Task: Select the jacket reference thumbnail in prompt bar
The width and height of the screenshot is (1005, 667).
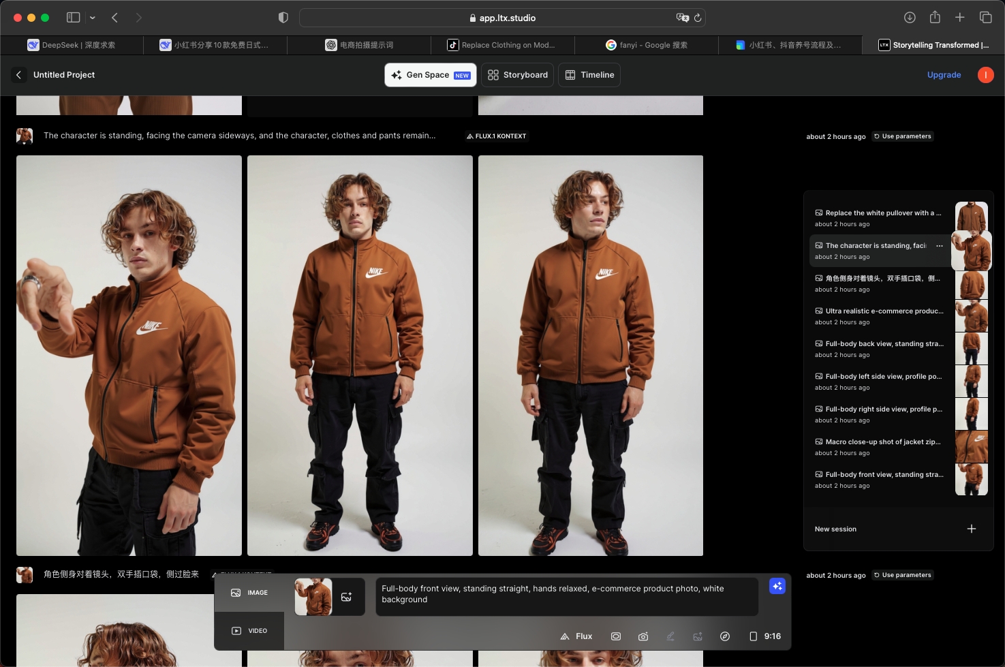Action: coord(313,597)
